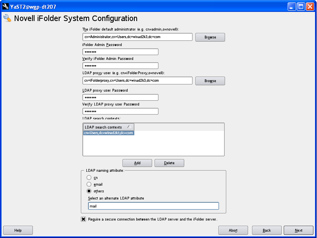The image size is (317, 238).
Task: Close the YaST2 window
Action: [310, 7]
